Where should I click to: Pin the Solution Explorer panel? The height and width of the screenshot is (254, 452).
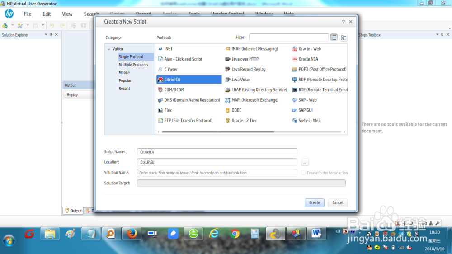coord(51,35)
